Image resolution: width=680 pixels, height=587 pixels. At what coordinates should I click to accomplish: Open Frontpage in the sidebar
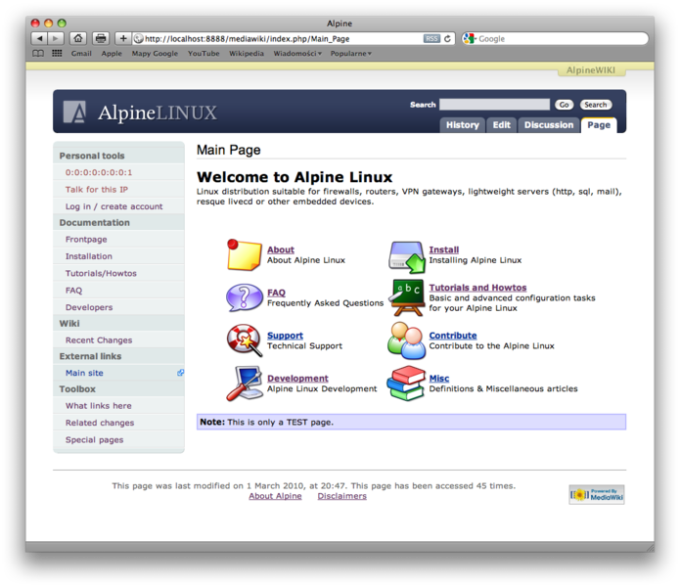pyautogui.click(x=86, y=240)
